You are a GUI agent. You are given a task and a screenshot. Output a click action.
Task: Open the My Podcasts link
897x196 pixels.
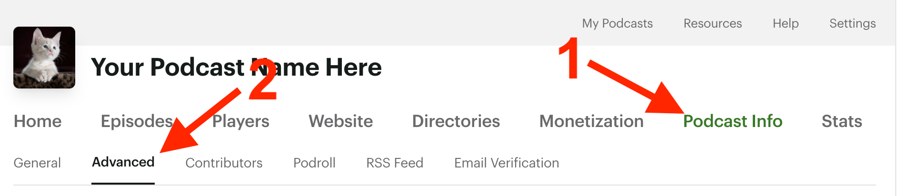[x=617, y=23]
